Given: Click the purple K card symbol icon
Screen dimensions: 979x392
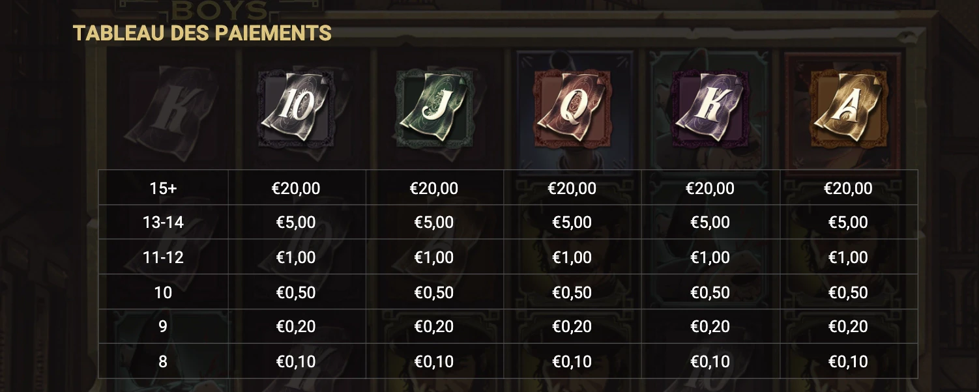Looking at the screenshot, I should pyautogui.click(x=710, y=109).
